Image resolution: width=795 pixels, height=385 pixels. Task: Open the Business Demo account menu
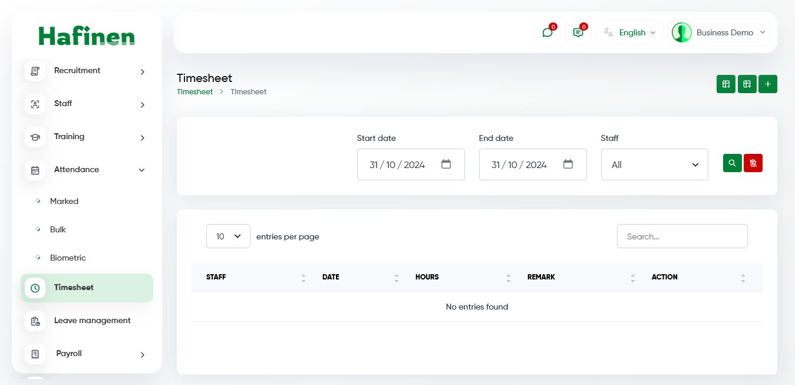pyautogui.click(x=719, y=32)
